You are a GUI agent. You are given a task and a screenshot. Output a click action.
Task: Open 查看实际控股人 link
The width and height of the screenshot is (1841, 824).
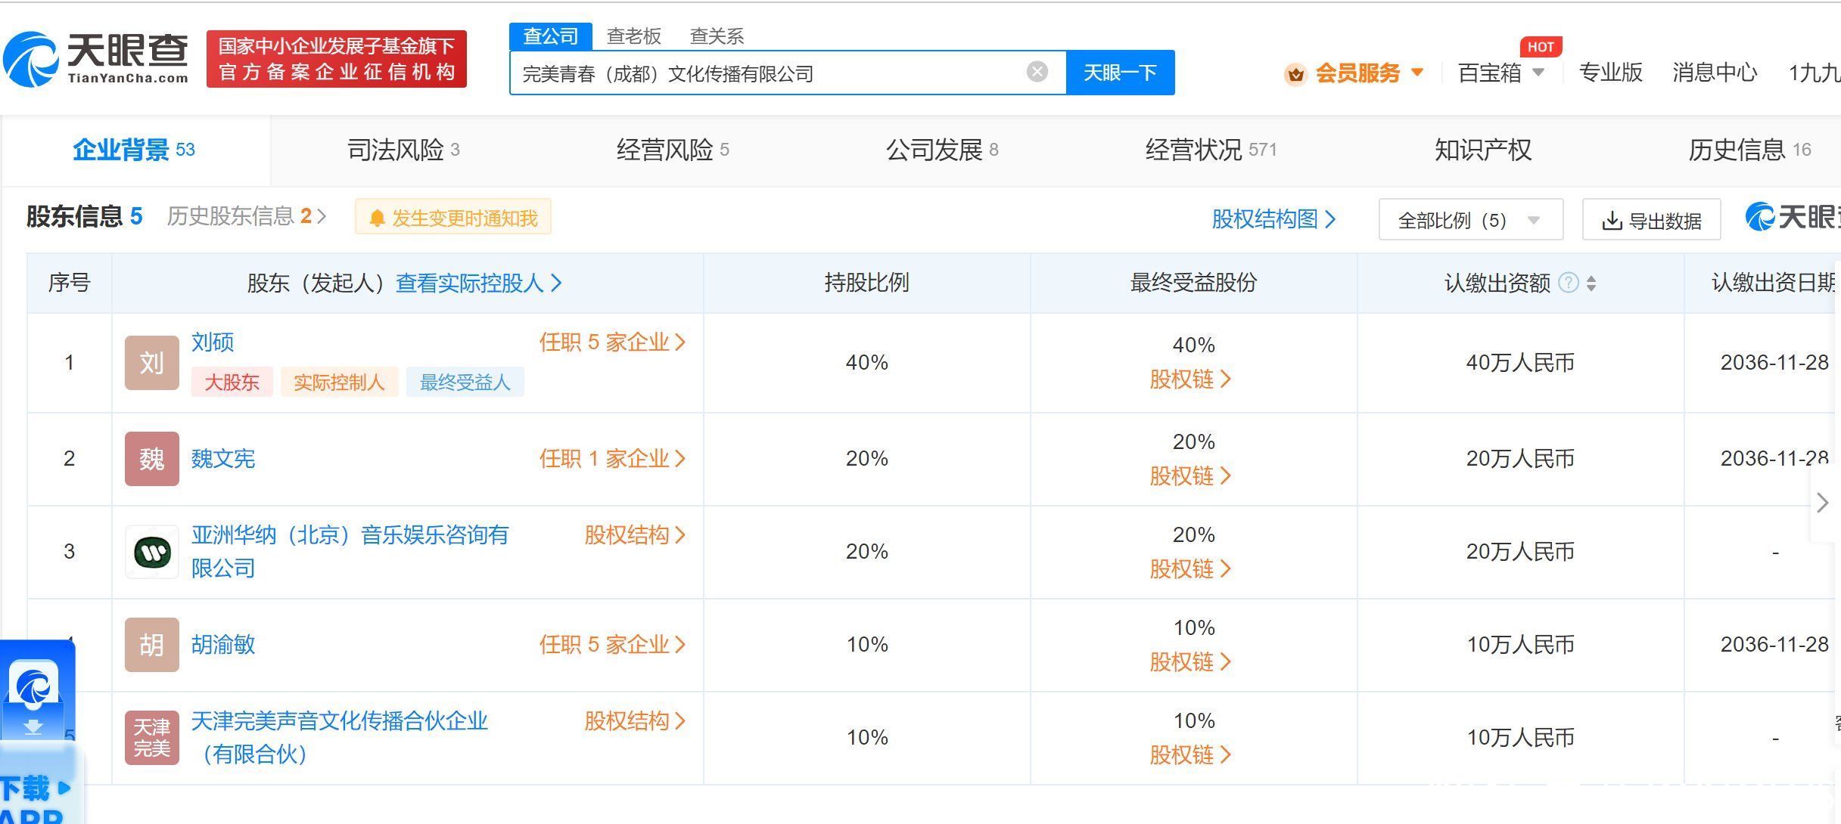[479, 283]
